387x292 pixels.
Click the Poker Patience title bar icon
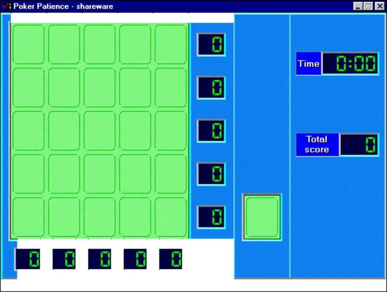(7, 6)
